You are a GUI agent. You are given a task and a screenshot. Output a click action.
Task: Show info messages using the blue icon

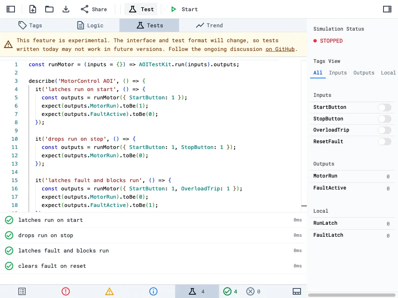coord(153,291)
